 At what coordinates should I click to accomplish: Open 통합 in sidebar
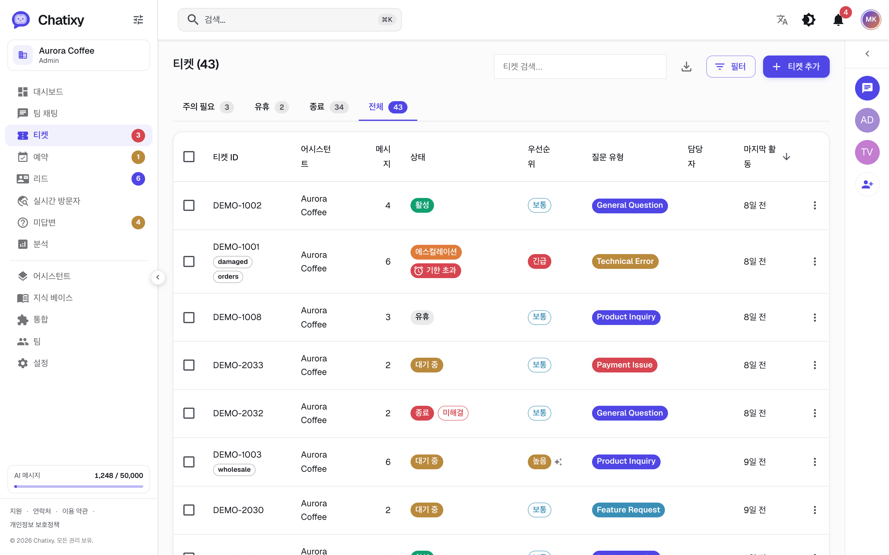79,319
